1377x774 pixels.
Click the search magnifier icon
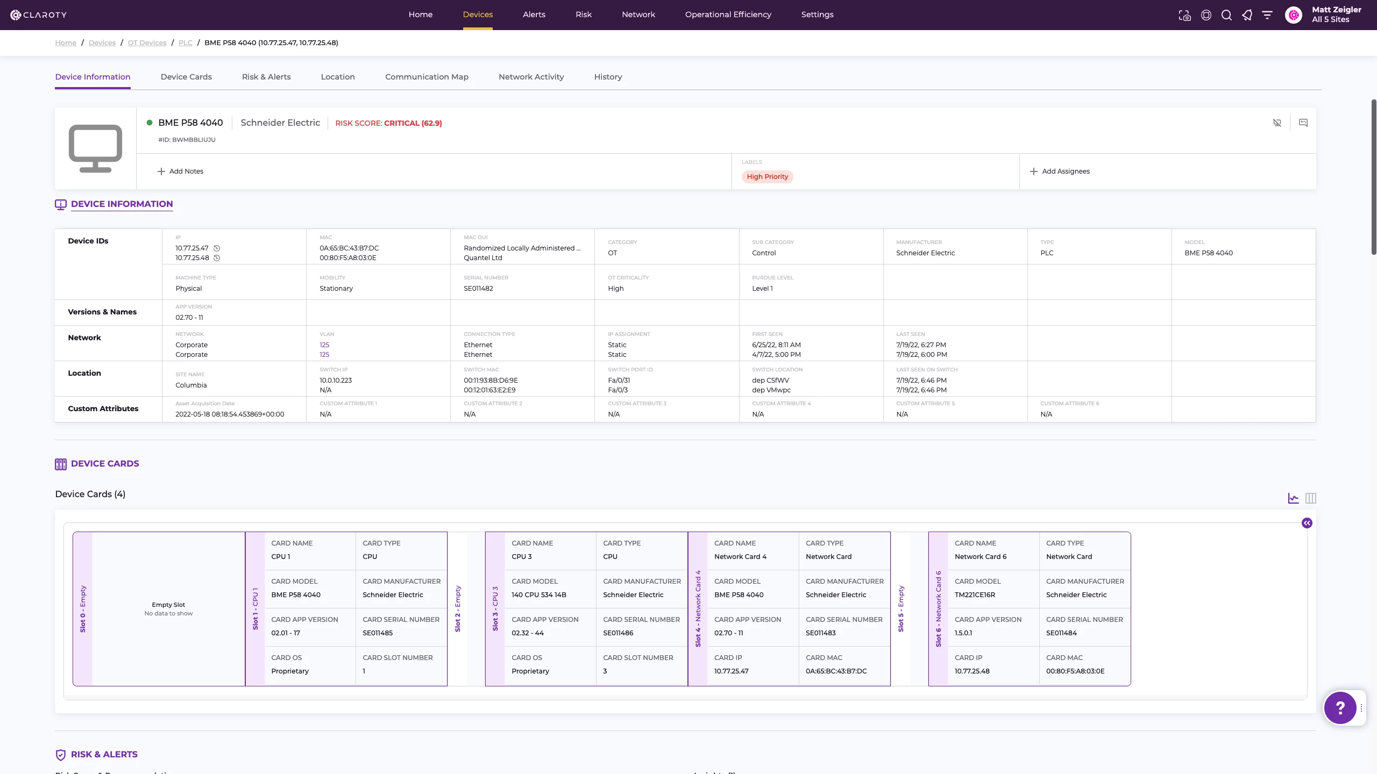(x=1226, y=15)
